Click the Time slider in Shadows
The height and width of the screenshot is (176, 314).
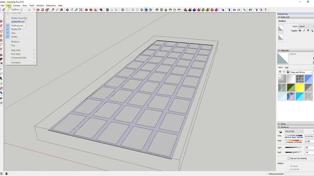pos(294,136)
